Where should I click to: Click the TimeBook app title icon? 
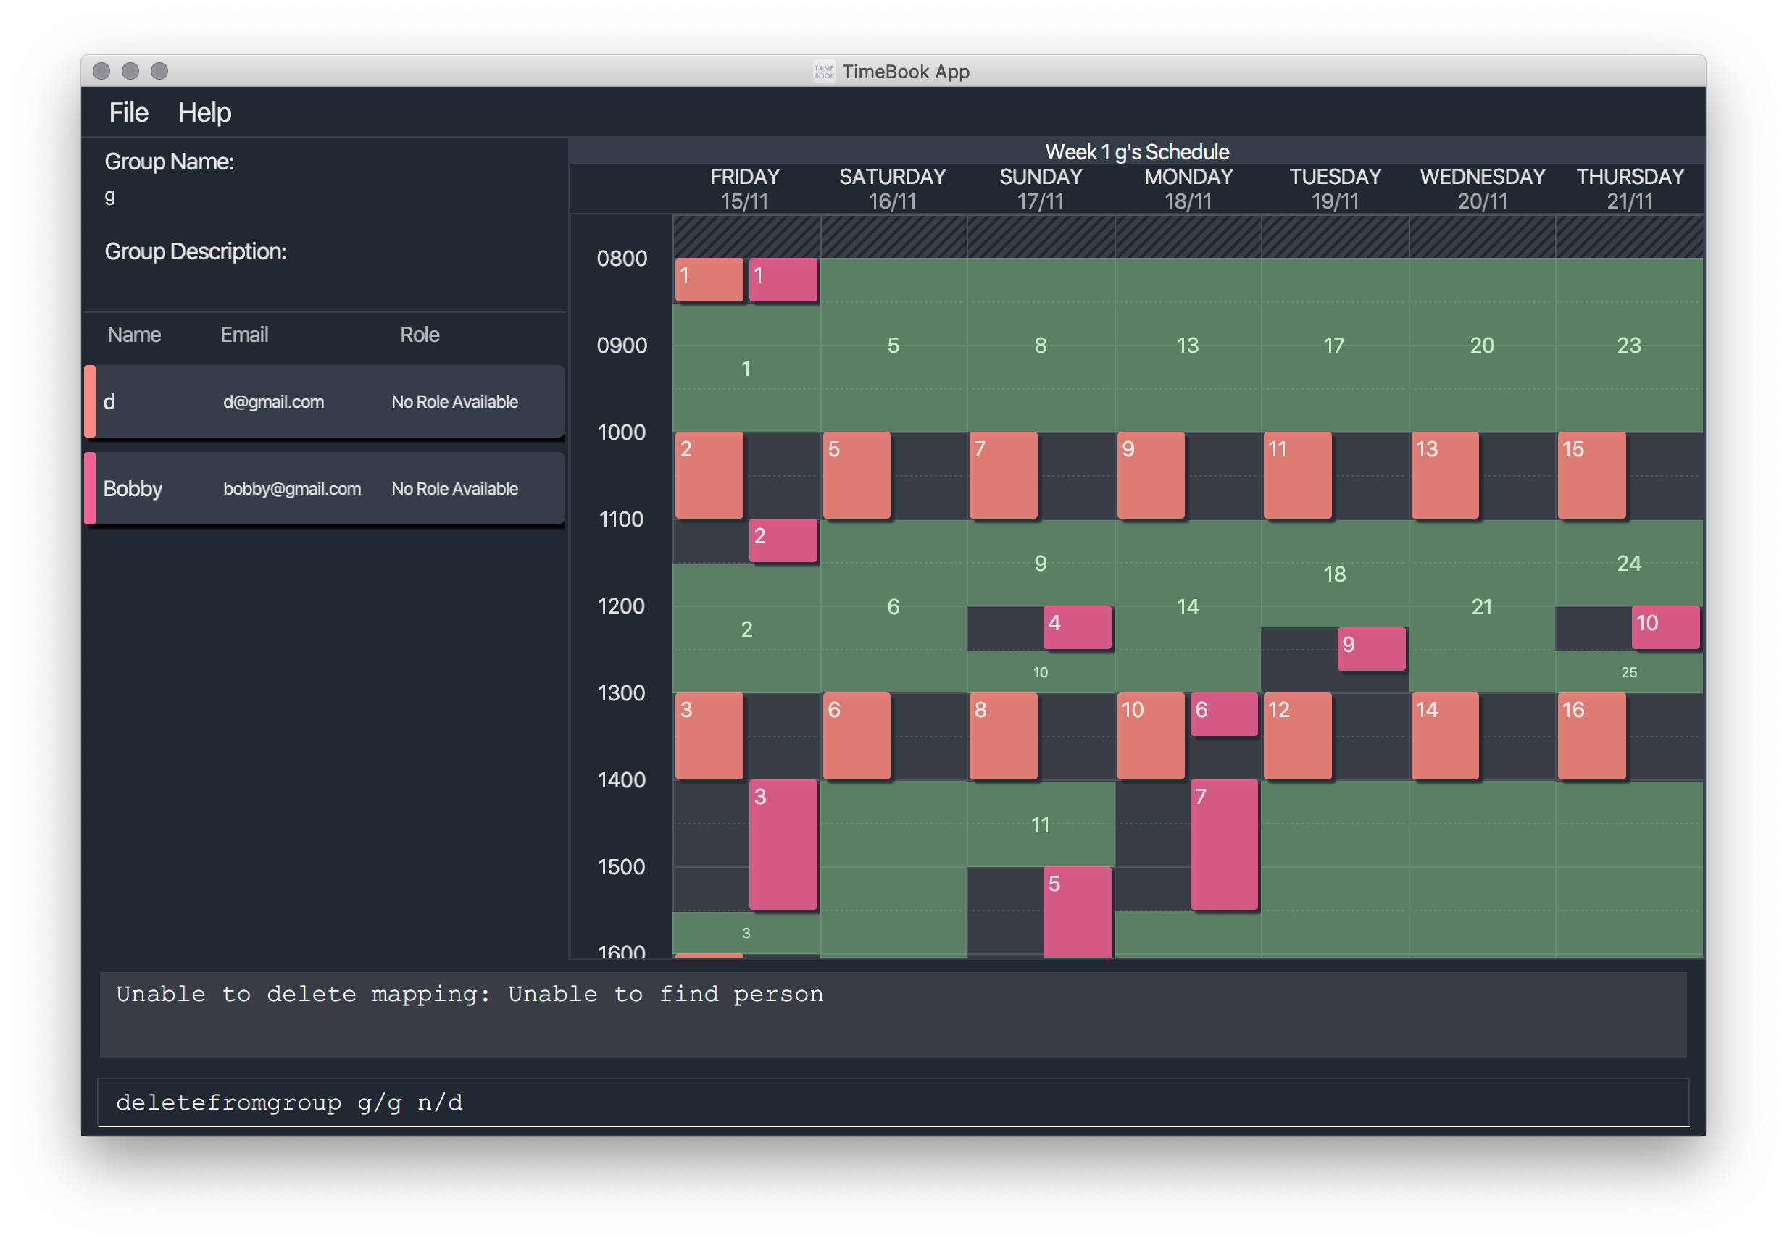(x=823, y=72)
